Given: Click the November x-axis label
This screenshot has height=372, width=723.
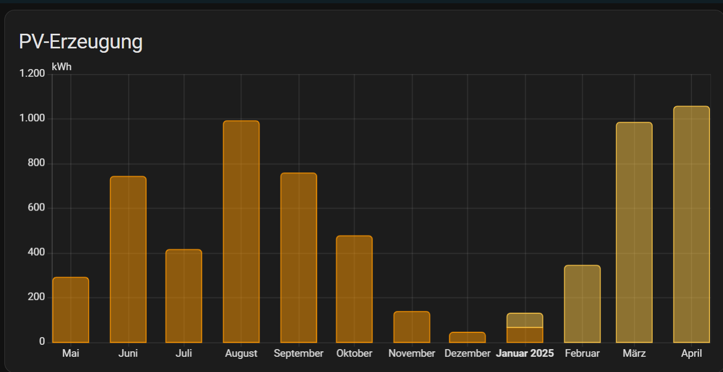Looking at the screenshot, I should (412, 354).
